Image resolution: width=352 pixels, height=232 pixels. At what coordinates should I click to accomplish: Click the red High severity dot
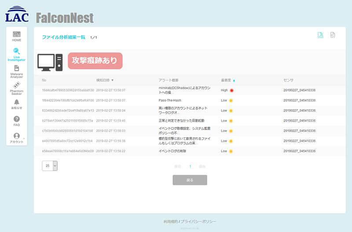click(x=232, y=90)
